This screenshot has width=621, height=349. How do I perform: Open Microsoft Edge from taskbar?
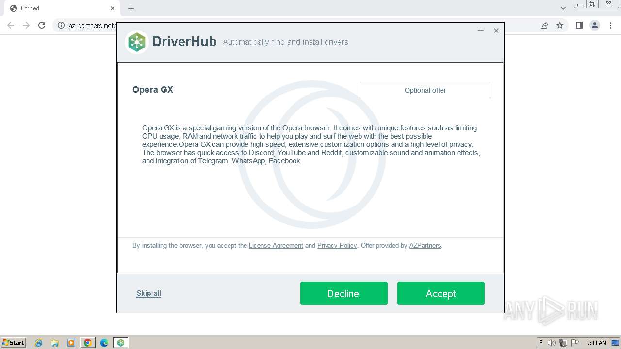(x=104, y=343)
